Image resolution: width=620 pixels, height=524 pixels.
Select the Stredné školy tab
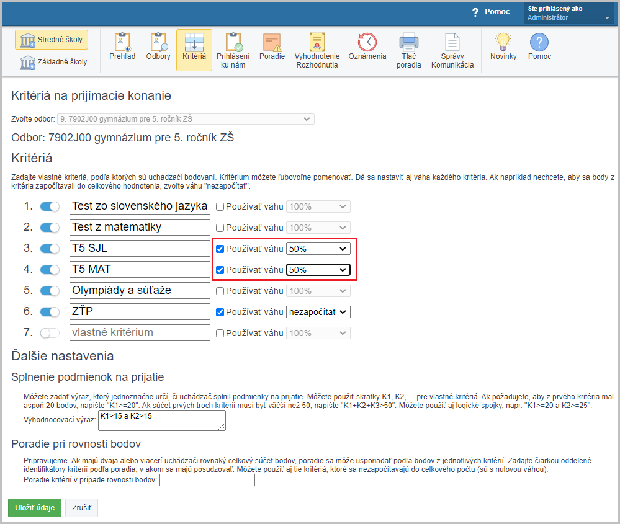point(52,40)
